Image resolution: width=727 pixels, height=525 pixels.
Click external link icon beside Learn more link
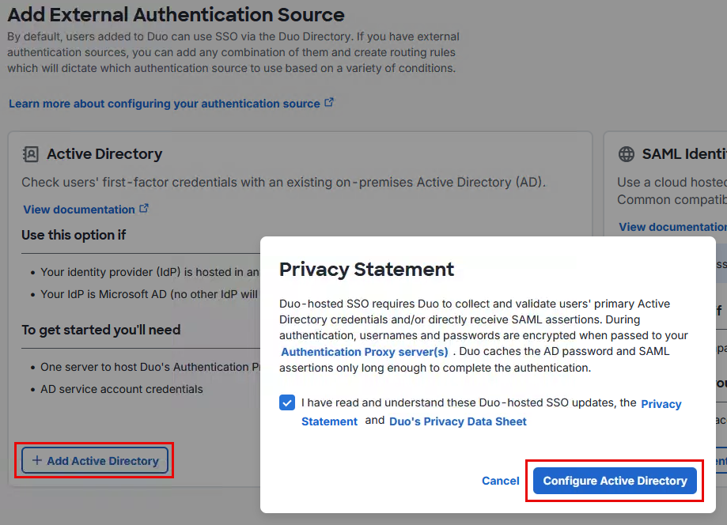point(330,103)
